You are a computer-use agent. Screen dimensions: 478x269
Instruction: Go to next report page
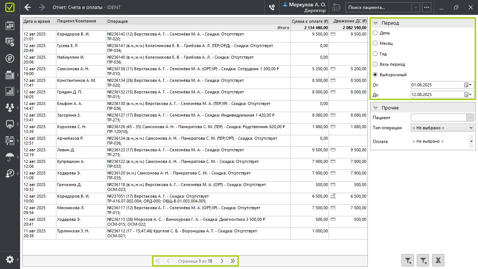222,261
